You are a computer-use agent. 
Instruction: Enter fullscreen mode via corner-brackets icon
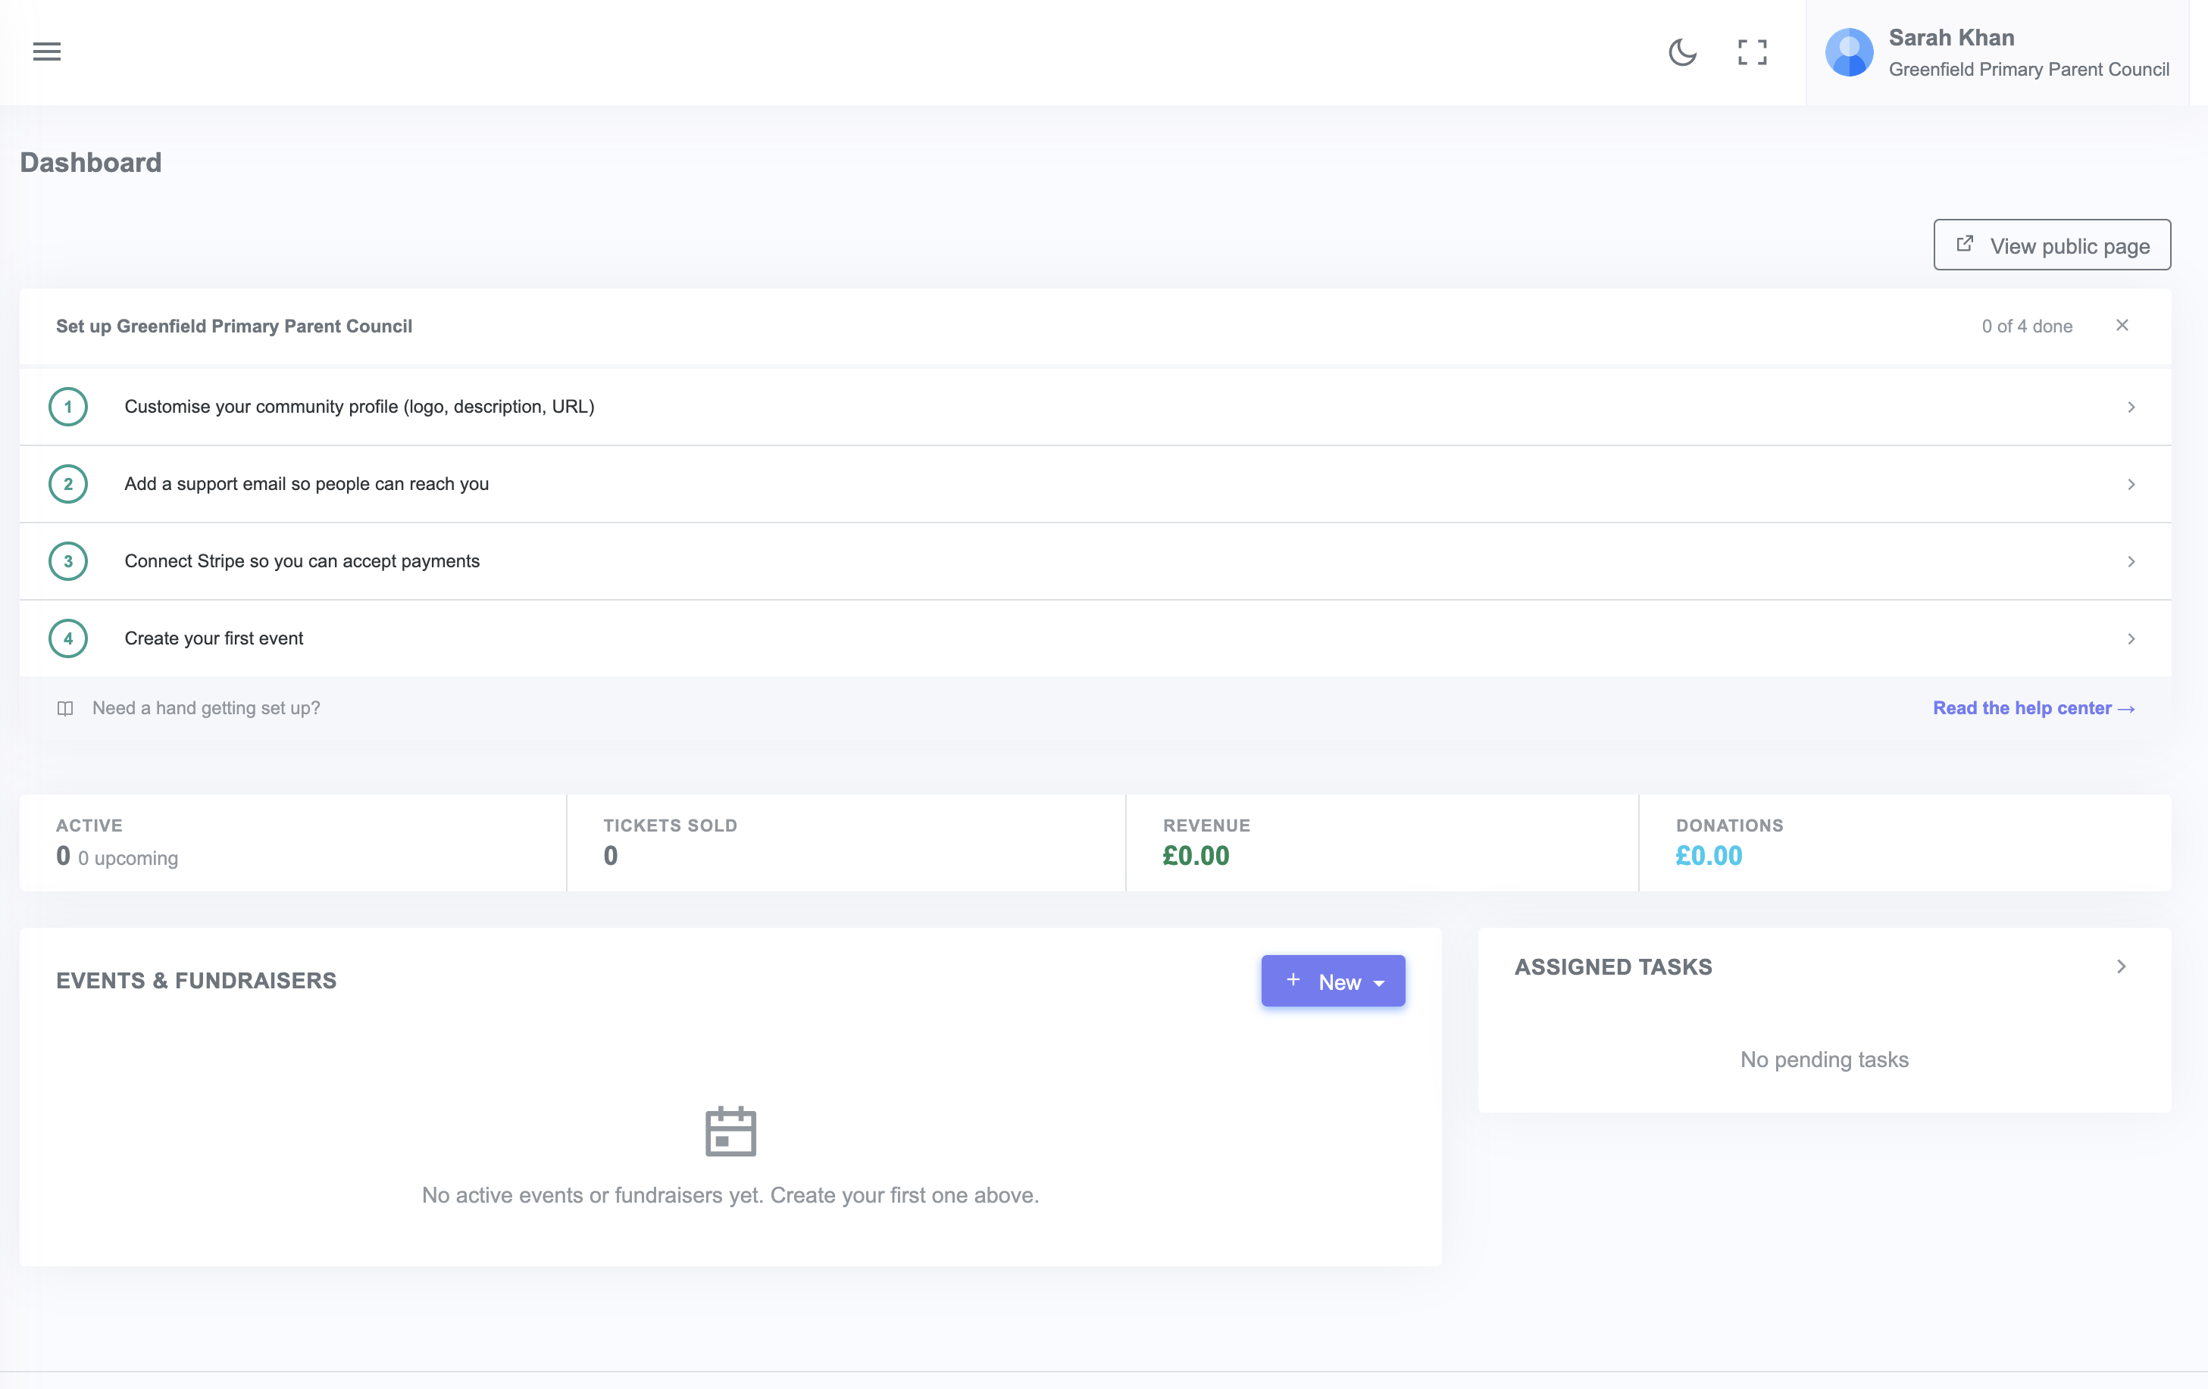(1753, 52)
